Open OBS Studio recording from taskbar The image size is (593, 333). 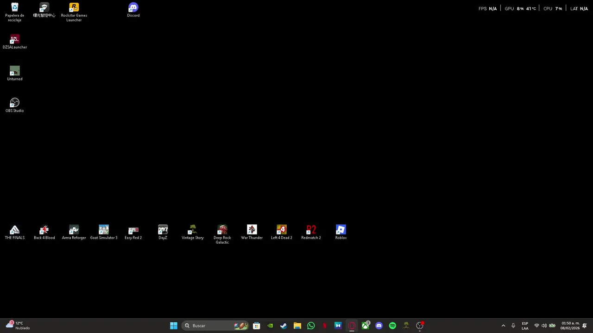[420, 326]
